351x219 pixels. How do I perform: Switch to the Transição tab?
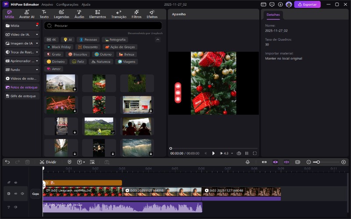118,14
